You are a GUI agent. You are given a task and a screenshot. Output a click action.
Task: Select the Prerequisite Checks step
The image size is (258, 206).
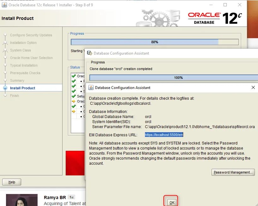(25, 73)
